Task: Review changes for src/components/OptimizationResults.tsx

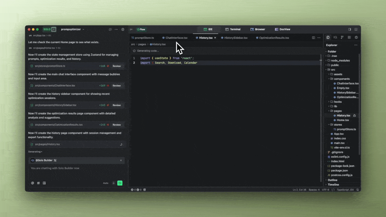Action: click(117, 125)
